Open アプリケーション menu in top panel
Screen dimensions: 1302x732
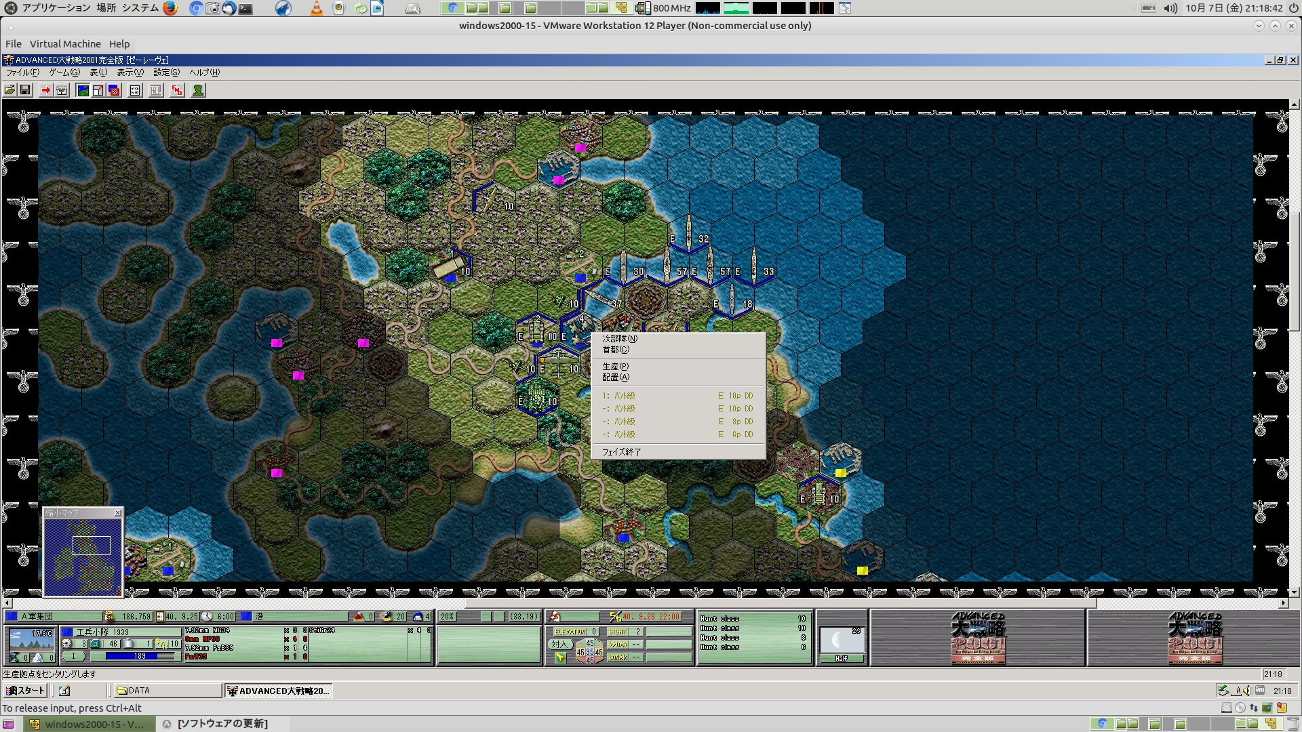click(56, 8)
